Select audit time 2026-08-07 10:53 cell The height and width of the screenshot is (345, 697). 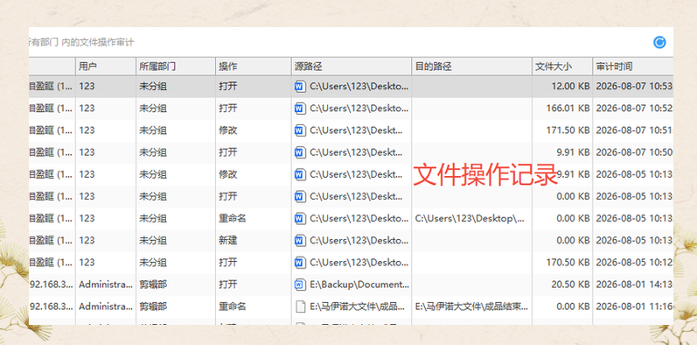[634, 87]
